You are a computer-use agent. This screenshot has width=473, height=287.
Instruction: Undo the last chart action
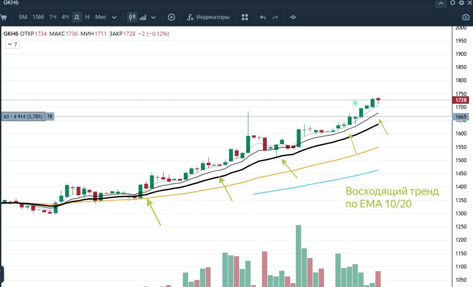[x=263, y=17]
